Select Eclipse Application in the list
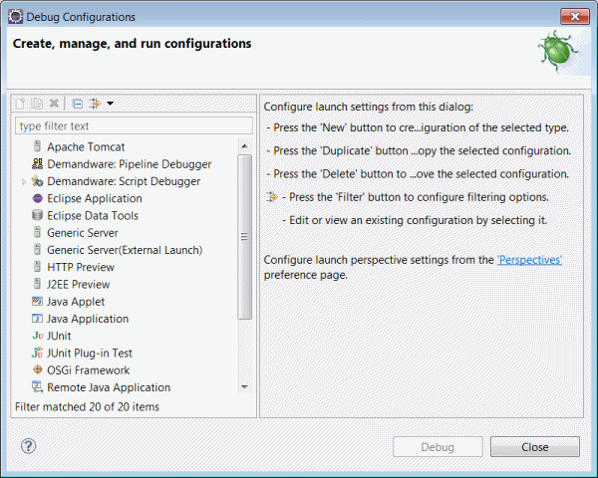Screen dimensions: 598x478 click(95, 198)
